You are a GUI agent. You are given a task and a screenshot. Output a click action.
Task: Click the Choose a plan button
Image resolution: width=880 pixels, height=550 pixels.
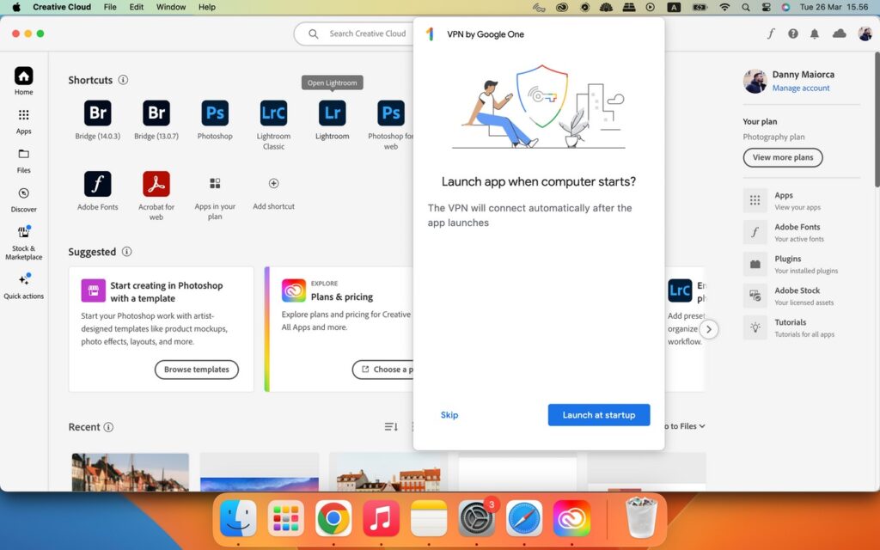pyautogui.click(x=383, y=370)
